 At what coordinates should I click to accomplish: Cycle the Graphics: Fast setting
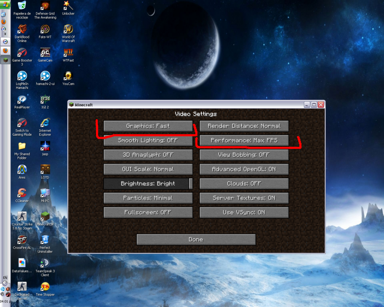[148, 126]
